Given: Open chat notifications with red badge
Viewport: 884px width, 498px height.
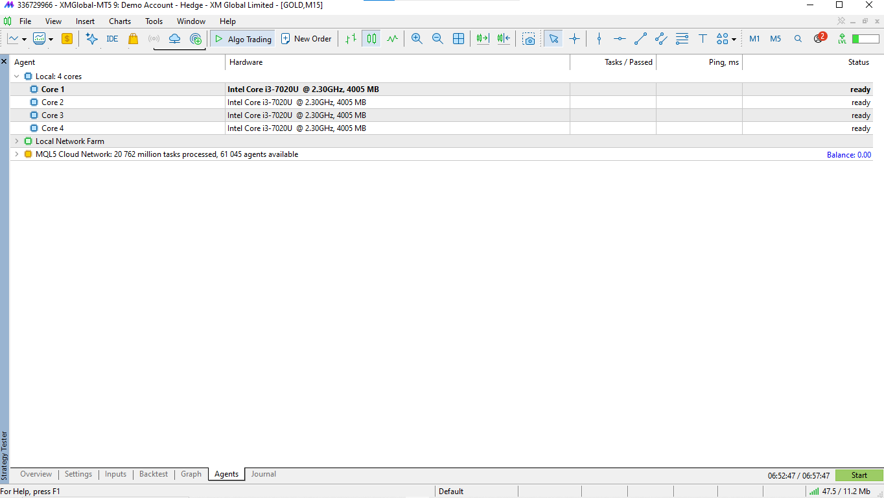Looking at the screenshot, I should [820, 38].
